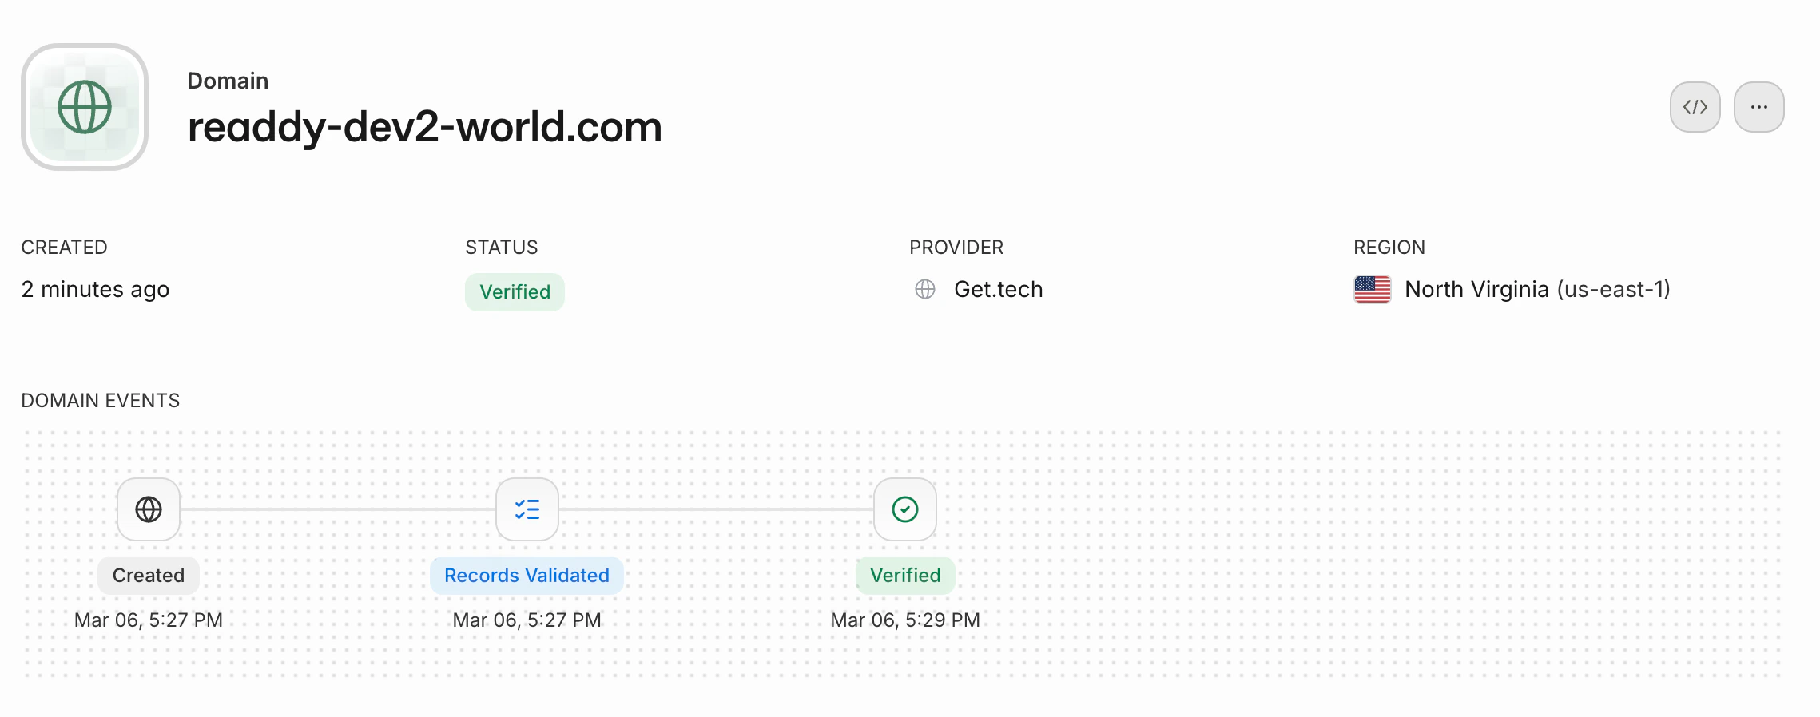Click the Domain label above the title
This screenshot has height=717, width=1820.
click(228, 80)
